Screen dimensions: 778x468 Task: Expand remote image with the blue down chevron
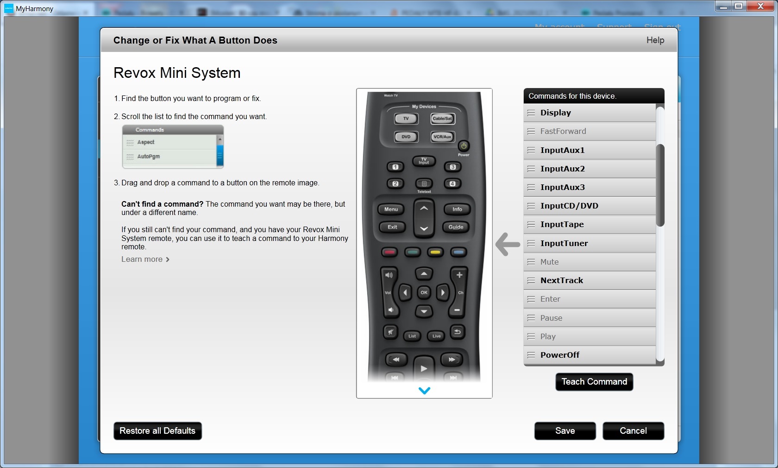click(424, 391)
